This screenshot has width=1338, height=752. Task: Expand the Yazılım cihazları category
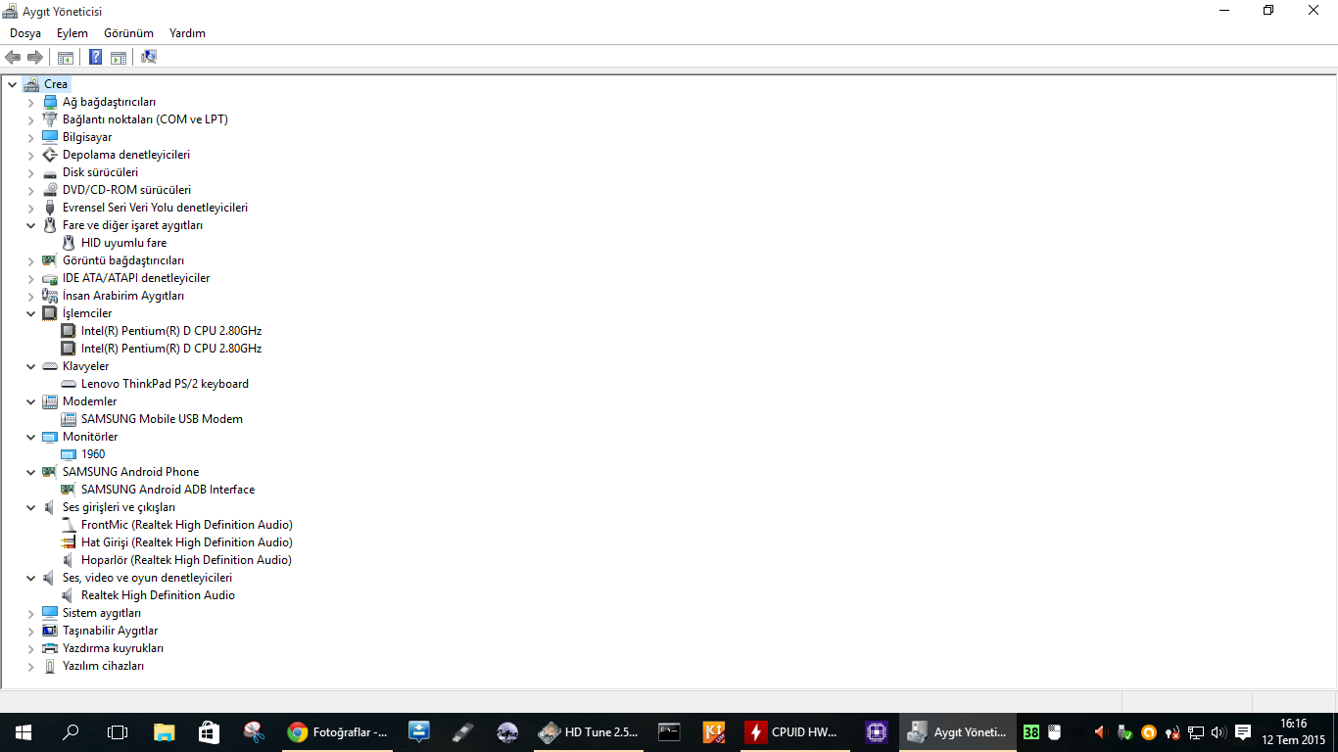[31, 666]
